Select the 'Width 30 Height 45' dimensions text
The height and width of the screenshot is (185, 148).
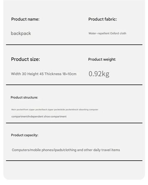(x=27, y=74)
